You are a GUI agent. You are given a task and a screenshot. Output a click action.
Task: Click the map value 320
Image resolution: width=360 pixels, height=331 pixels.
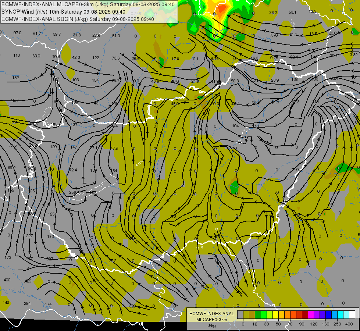click(x=132, y=306)
